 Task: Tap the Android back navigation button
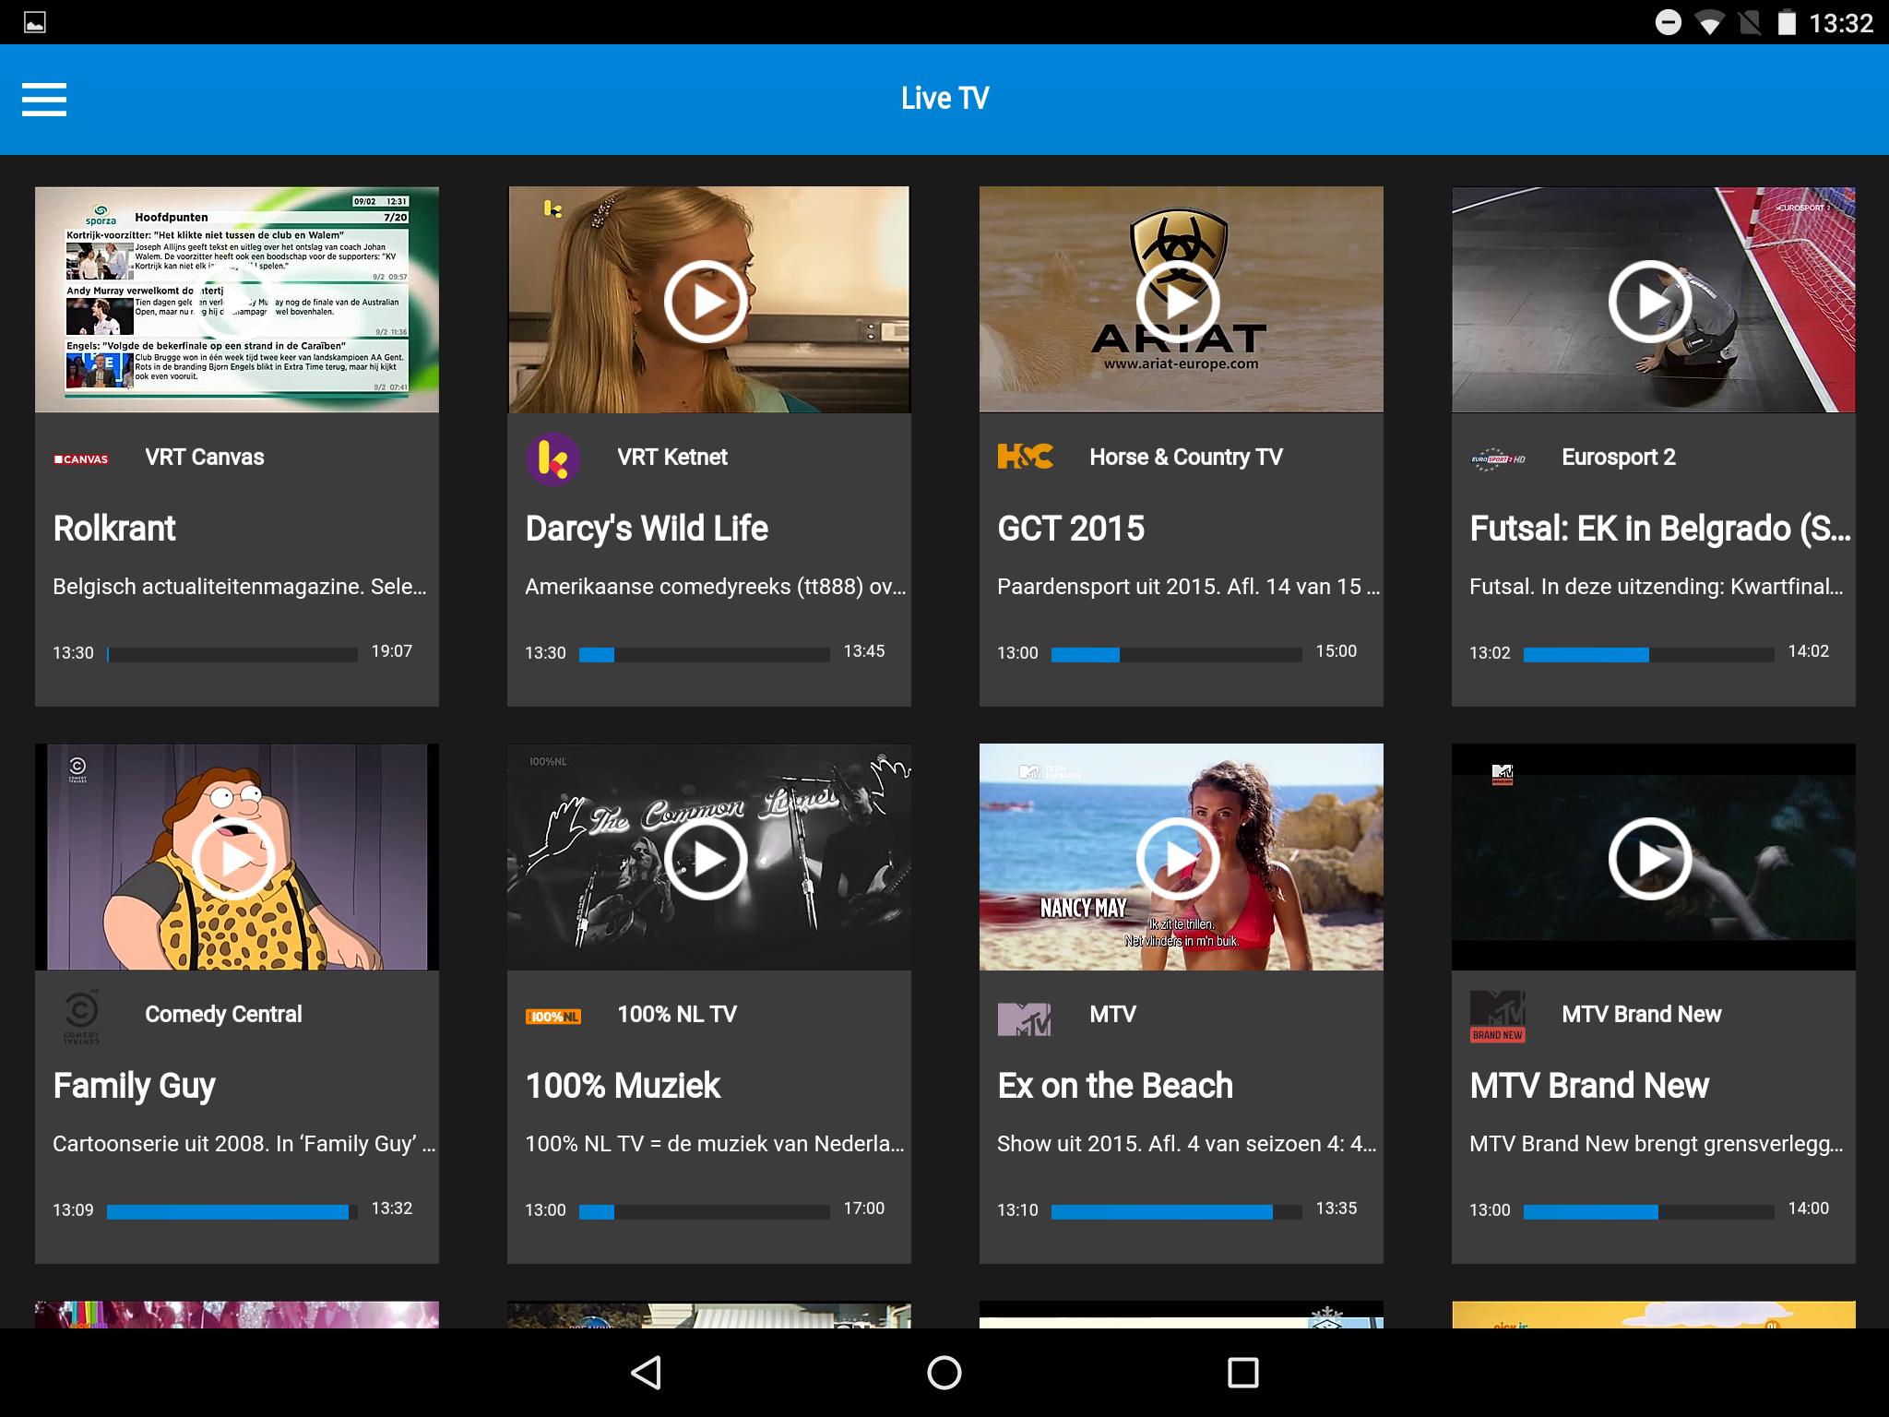tap(646, 1373)
